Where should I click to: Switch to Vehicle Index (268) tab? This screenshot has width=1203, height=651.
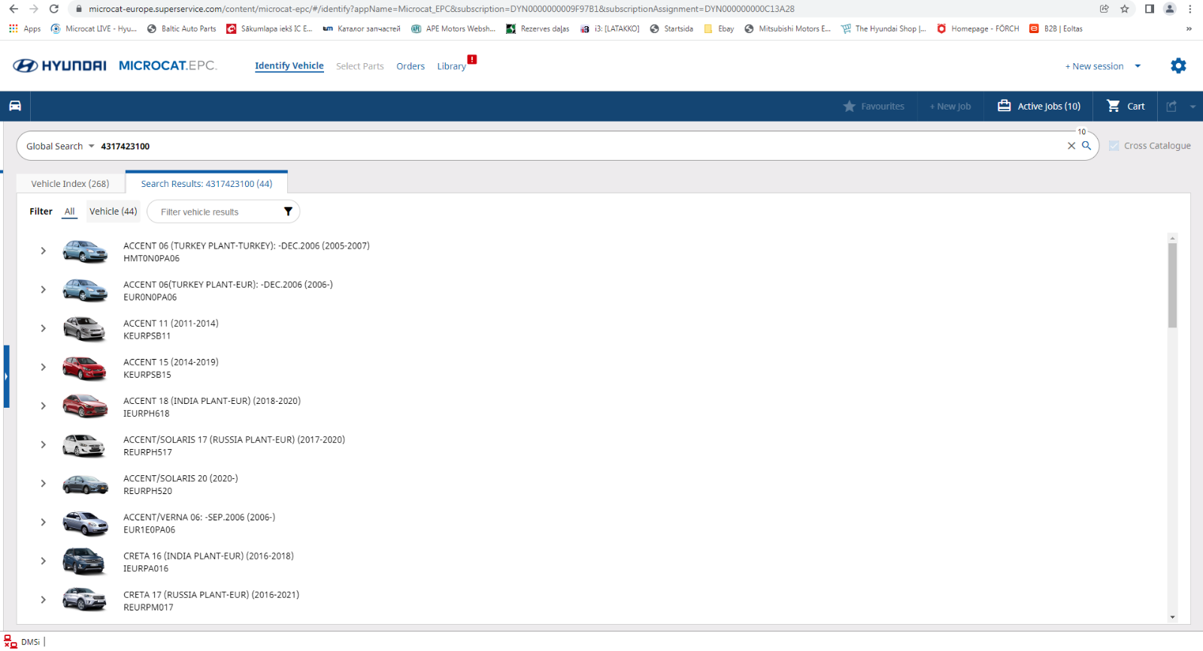(70, 184)
